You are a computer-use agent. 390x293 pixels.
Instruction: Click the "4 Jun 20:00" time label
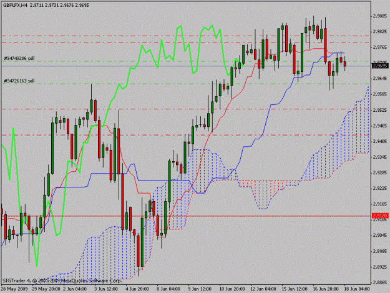[137, 289]
